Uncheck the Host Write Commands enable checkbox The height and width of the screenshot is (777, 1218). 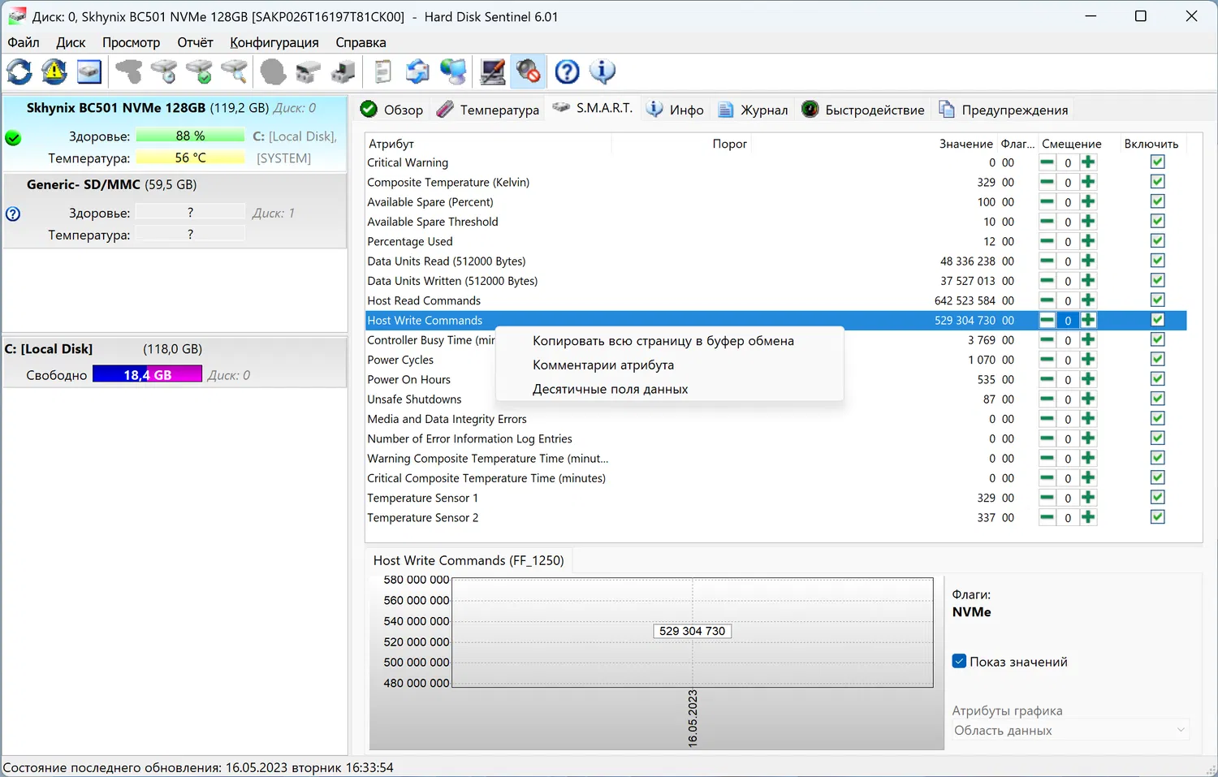(1158, 320)
